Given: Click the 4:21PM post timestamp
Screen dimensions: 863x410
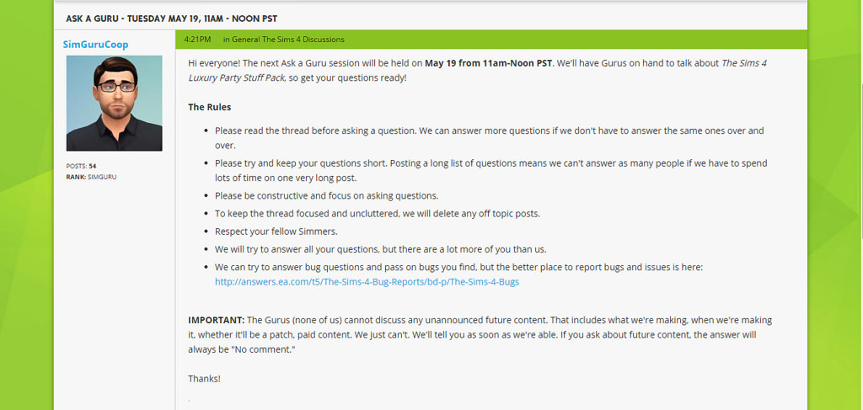Looking at the screenshot, I should click(x=197, y=40).
